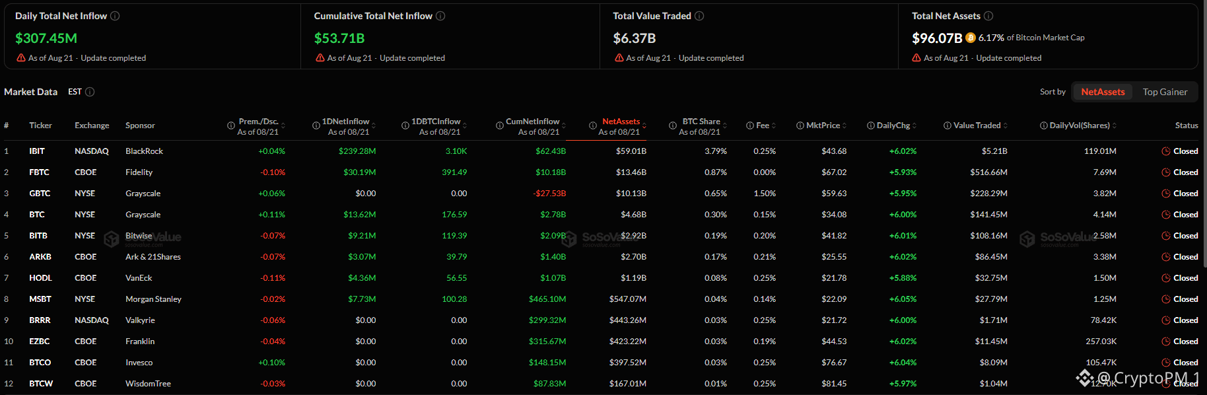Viewport: 1207px width, 395px height.
Task: Click the $307.45M daily inflow figure
Action: pyautogui.click(x=46, y=38)
